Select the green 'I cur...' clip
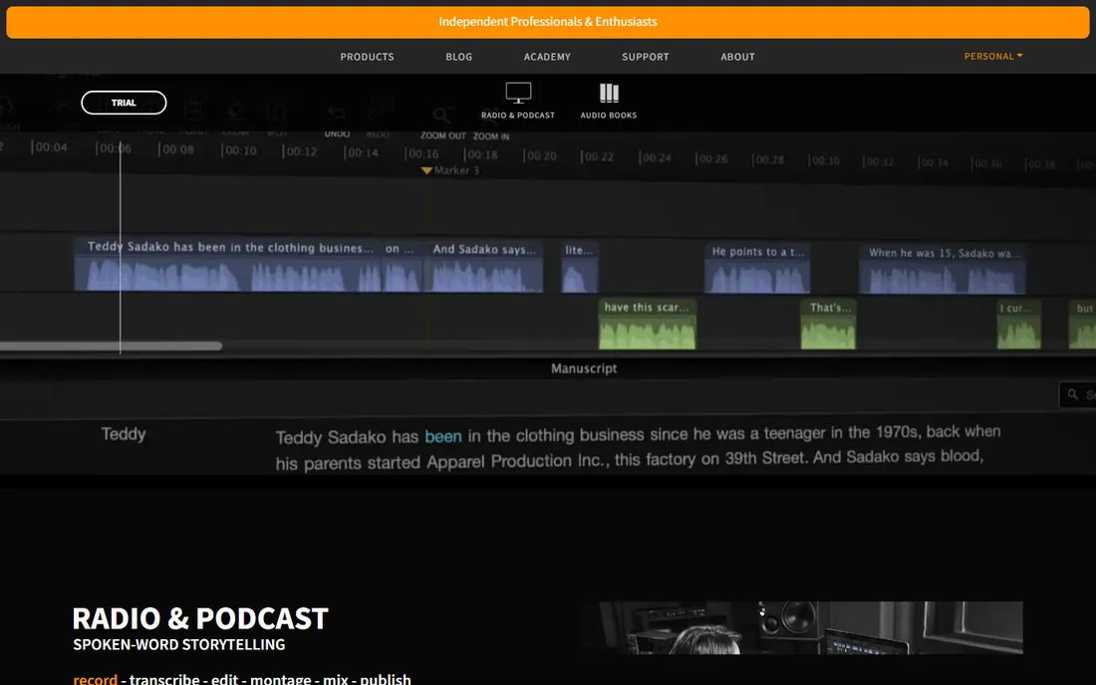Image resolution: width=1096 pixels, height=685 pixels. (1018, 325)
